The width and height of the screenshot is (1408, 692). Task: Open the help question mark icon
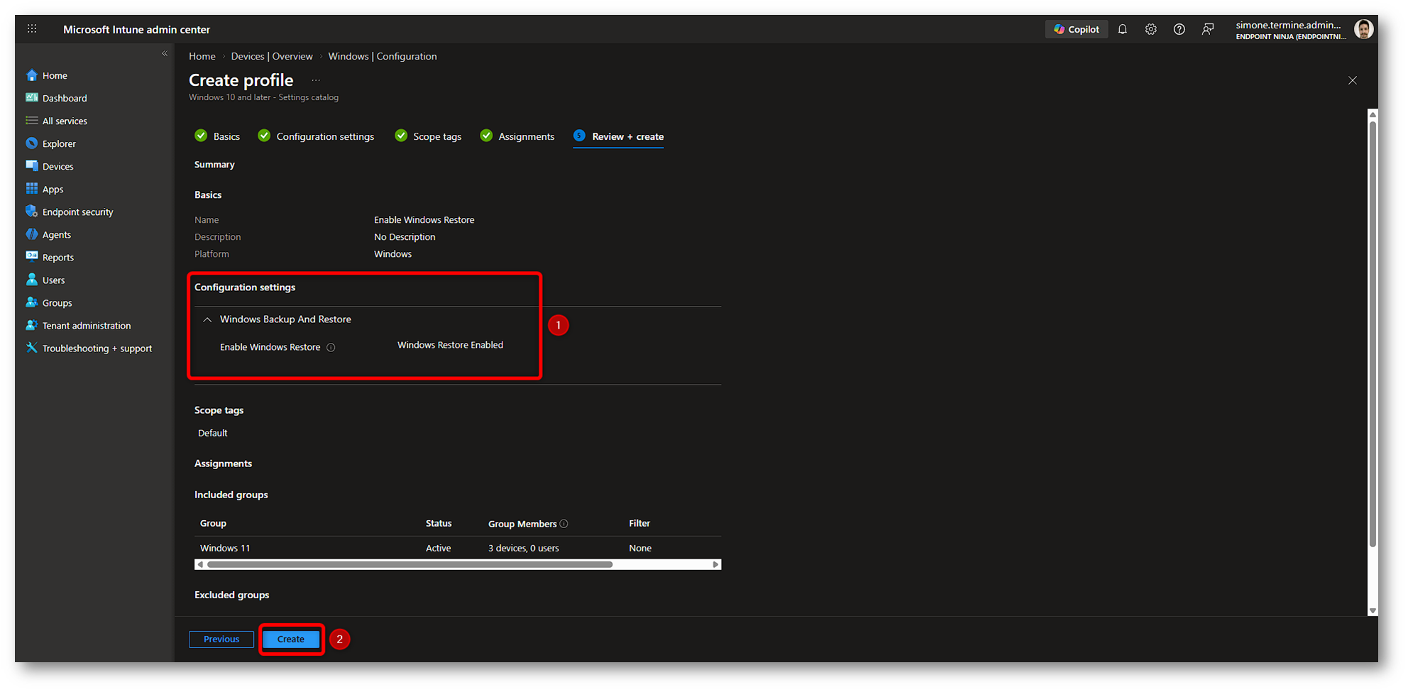[x=1179, y=29]
